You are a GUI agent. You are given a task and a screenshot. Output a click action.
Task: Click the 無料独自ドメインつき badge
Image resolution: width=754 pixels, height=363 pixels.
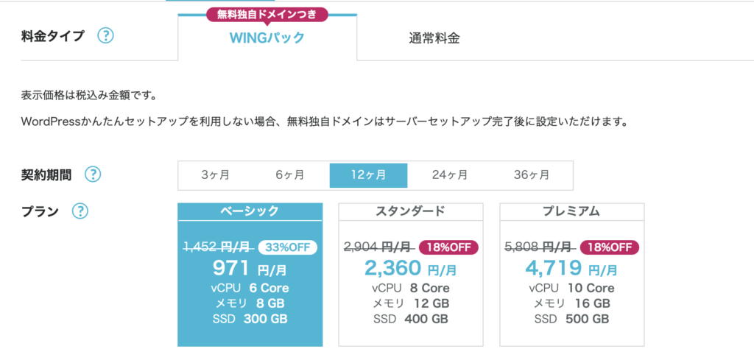(267, 15)
